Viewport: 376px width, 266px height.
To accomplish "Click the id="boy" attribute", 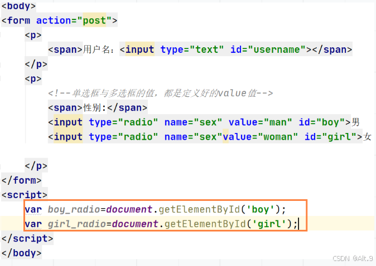I will (322, 122).
